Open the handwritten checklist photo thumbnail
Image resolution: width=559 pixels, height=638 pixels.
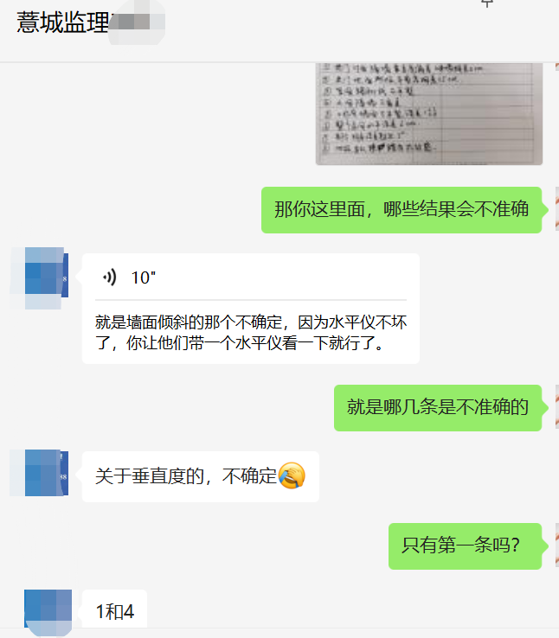428,114
